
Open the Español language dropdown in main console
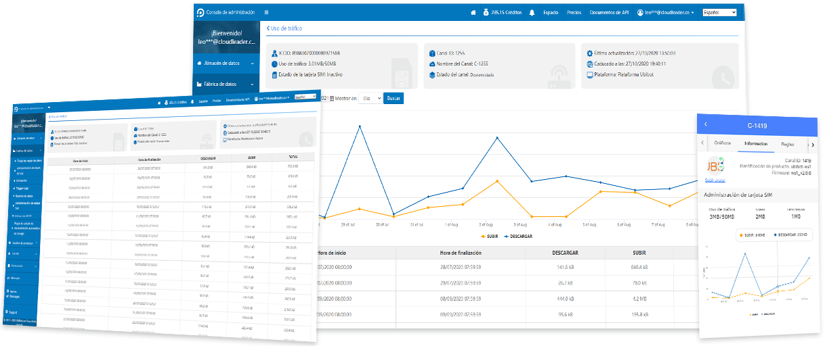point(719,12)
